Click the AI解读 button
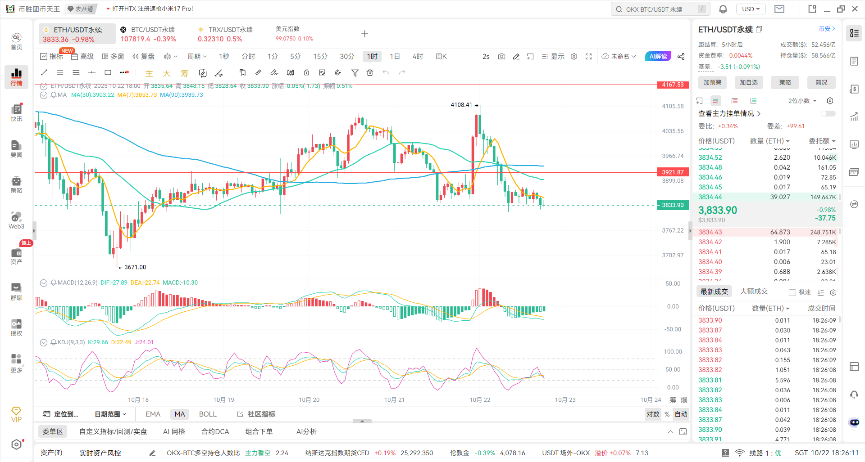Viewport: 865px width, 462px height. pyautogui.click(x=658, y=56)
